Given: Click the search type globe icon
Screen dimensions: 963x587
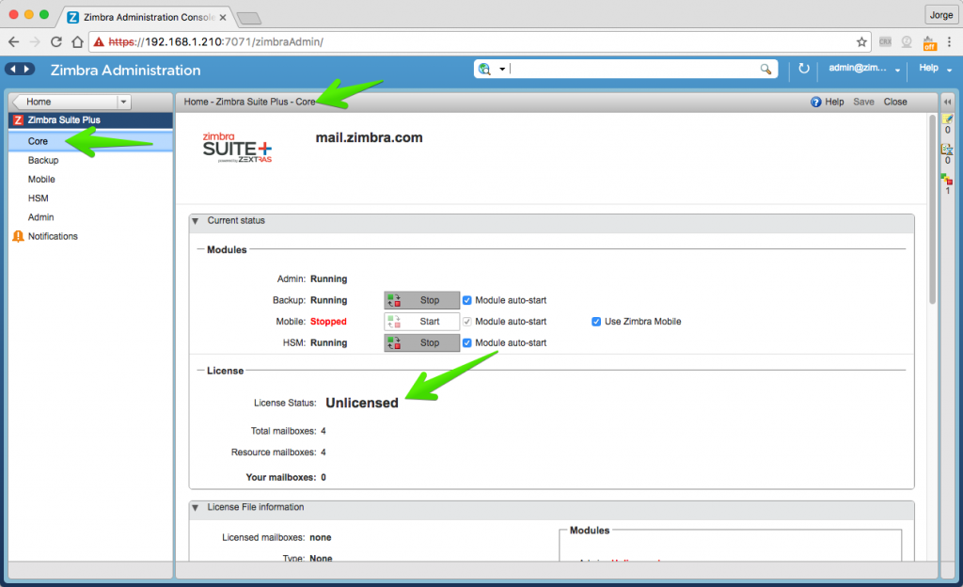Looking at the screenshot, I should (x=484, y=69).
